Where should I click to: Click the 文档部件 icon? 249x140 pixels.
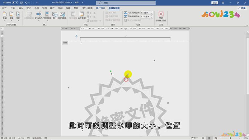click(x=47, y=14)
